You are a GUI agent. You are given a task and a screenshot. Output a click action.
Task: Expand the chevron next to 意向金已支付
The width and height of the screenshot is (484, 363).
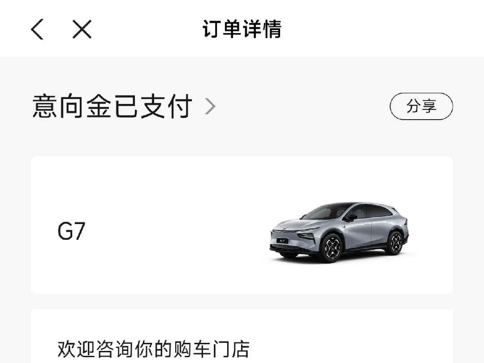[210, 107]
